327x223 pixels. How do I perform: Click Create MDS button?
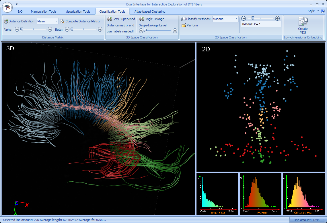[x=303, y=25]
